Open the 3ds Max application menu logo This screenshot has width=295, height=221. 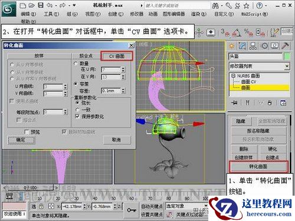point(9,9)
